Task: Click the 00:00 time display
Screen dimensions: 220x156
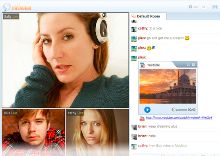Action: [192, 109]
